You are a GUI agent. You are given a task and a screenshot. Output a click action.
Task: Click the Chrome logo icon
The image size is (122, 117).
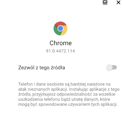click(60, 29)
